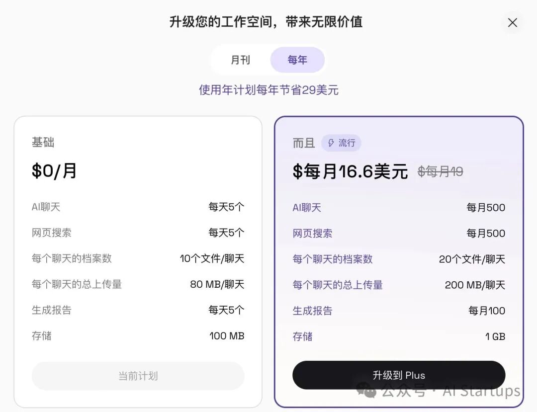Click 网页搜索 label in the Plus plan

[x=312, y=234]
